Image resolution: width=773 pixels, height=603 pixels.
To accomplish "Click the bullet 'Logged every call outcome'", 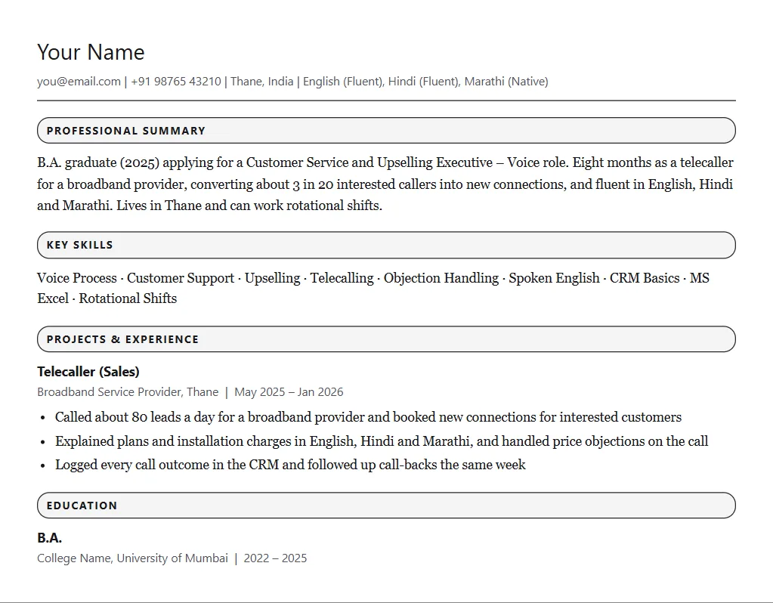I will (x=290, y=465).
